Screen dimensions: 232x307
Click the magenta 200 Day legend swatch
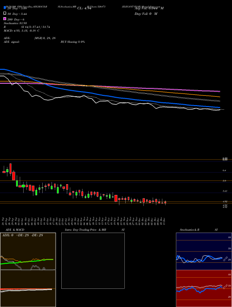point(5,19)
